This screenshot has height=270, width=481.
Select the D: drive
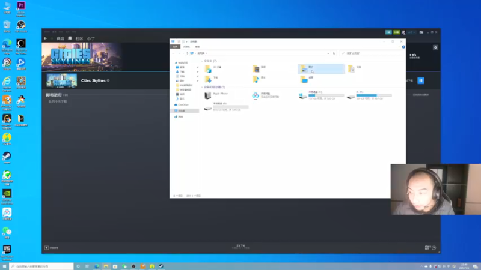[369, 95]
